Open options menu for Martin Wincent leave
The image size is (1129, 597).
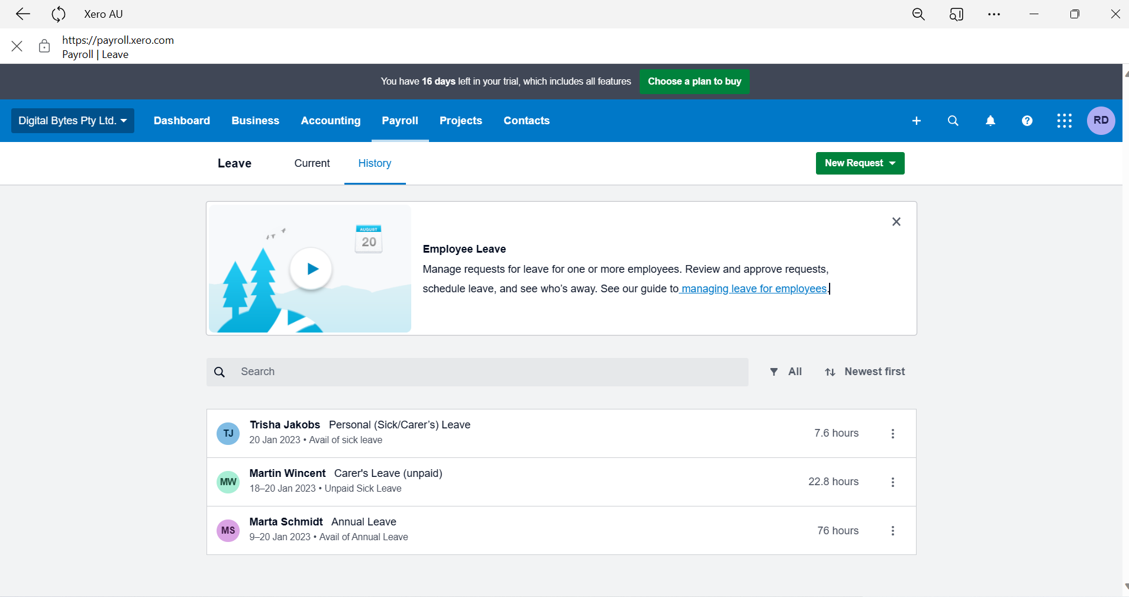[x=893, y=482]
